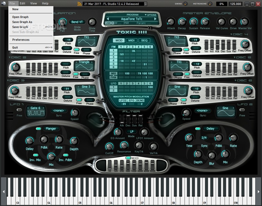This screenshot has height=206, width=262.
Task: Click the LFO2 pitch modulation button
Action: (x=123, y=100)
